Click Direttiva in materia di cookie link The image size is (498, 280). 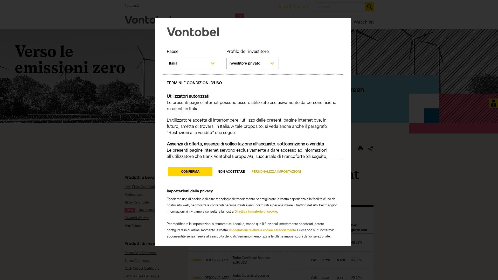pyautogui.click(x=255, y=211)
